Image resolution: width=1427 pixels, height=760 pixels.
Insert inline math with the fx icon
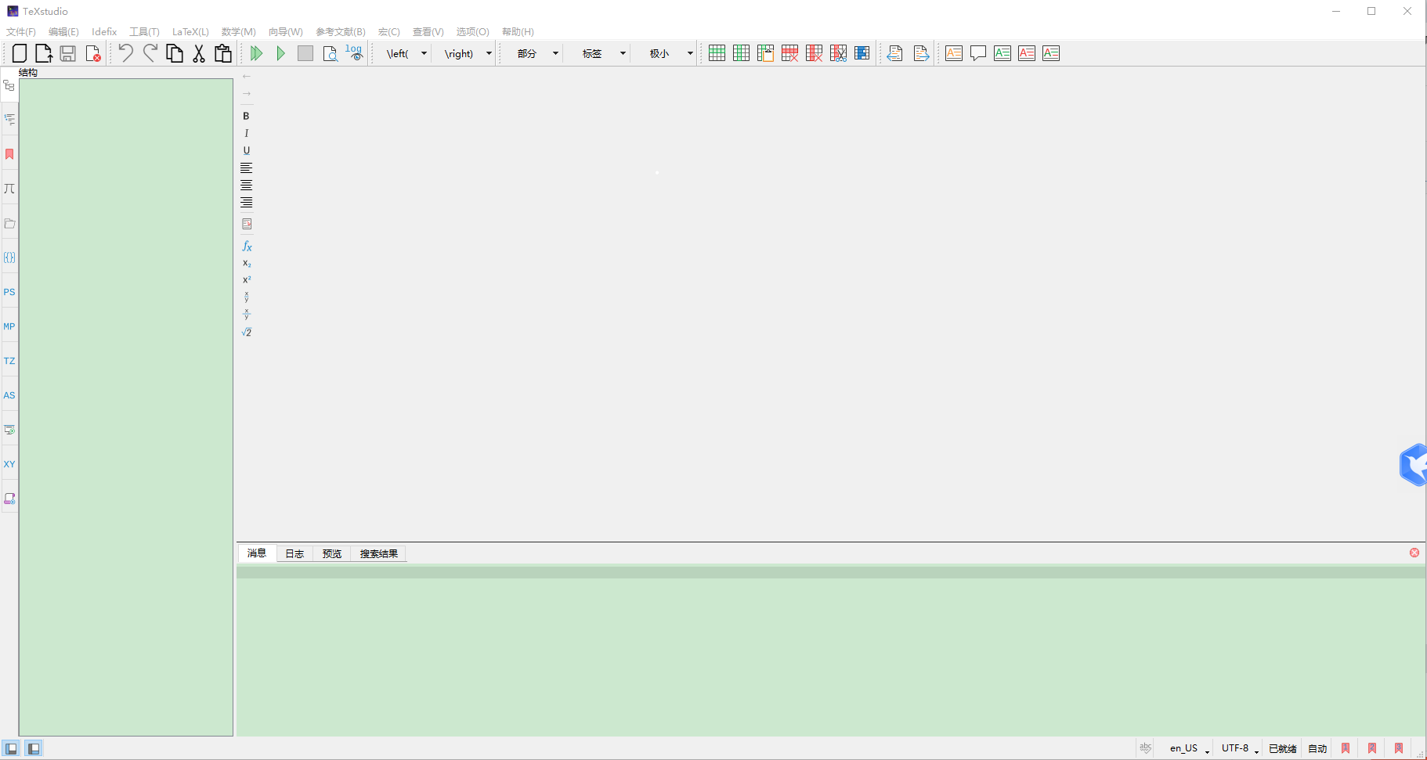(247, 246)
